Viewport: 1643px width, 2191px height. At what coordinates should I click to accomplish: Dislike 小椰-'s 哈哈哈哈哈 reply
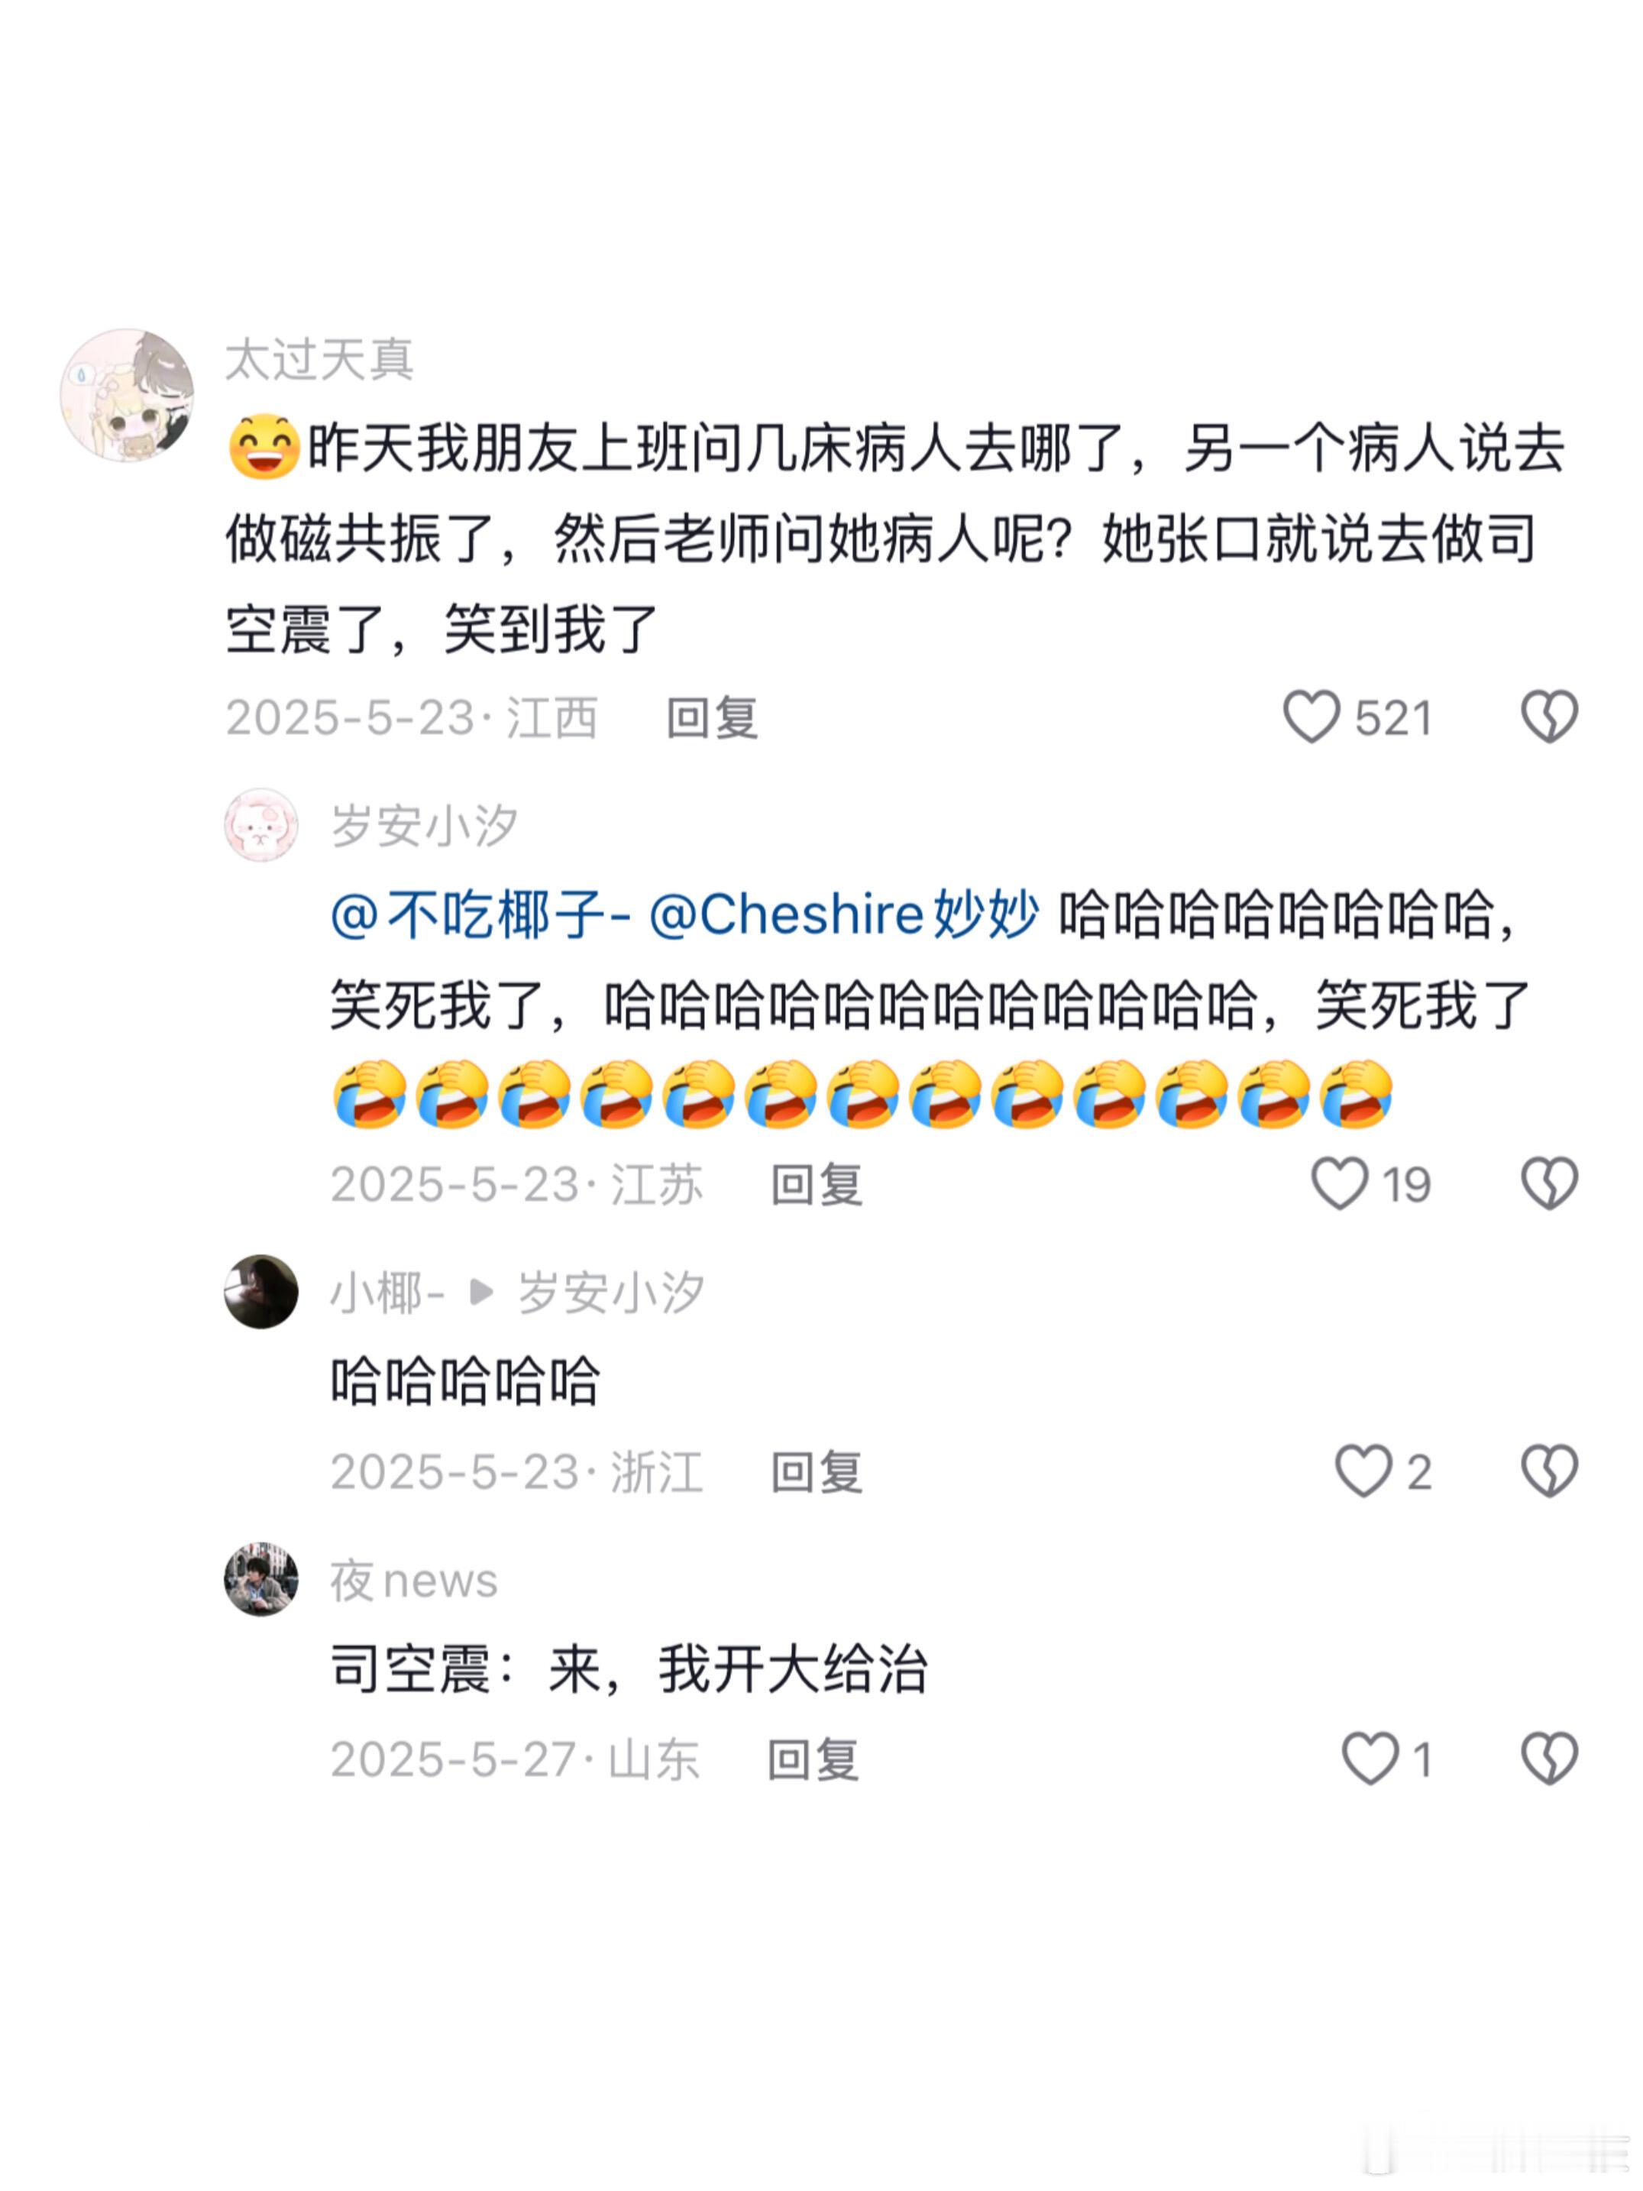[1549, 1471]
